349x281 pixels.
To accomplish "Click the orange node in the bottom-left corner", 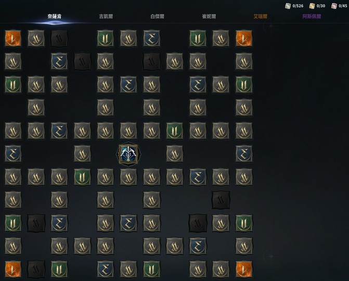I will [13, 269].
